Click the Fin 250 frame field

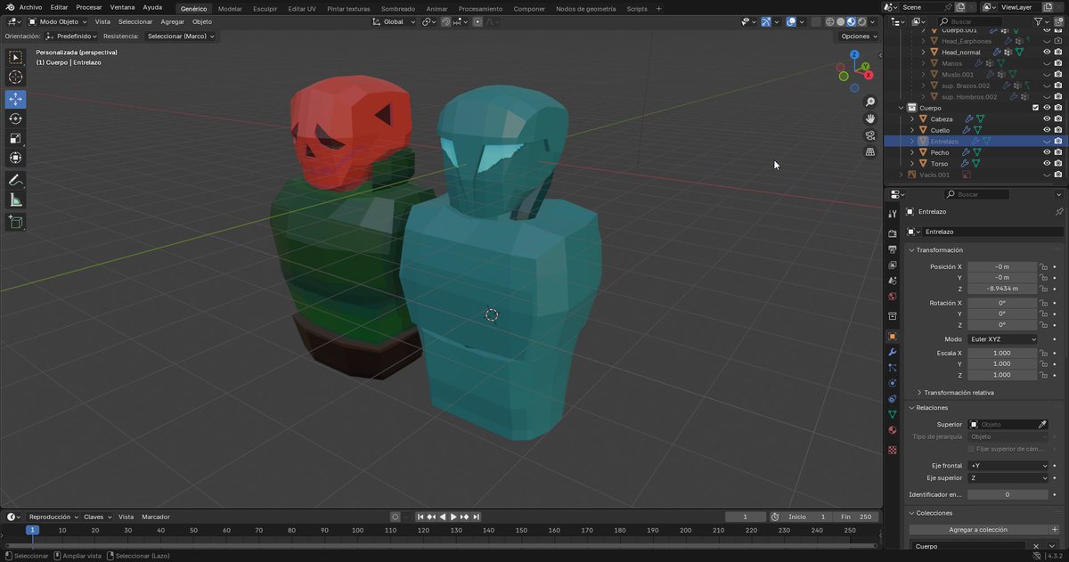856,517
